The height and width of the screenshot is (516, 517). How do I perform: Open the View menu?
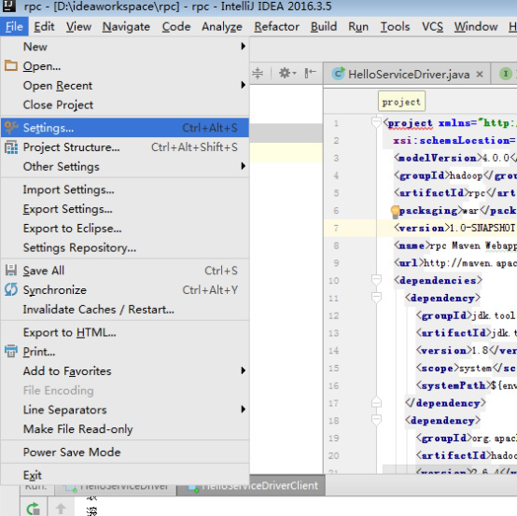point(78,26)
